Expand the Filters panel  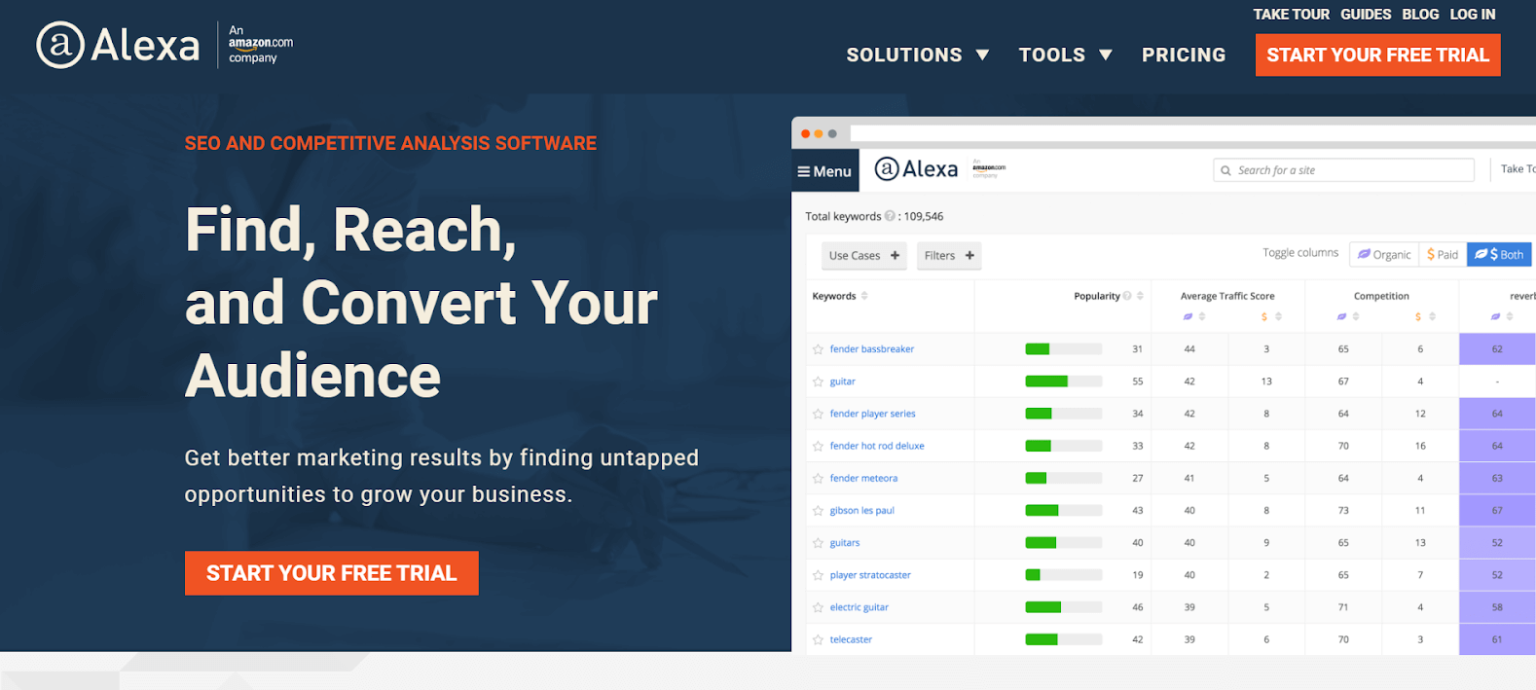tap(949, 256)
